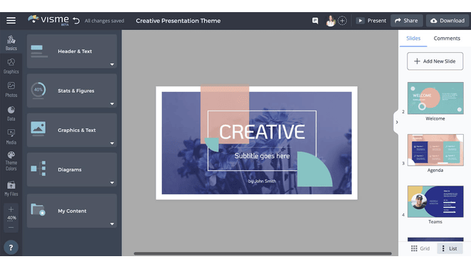Zoom in with the plus icon
The width and height of the screenshot is (471, 269).
(x=11, y=209)
